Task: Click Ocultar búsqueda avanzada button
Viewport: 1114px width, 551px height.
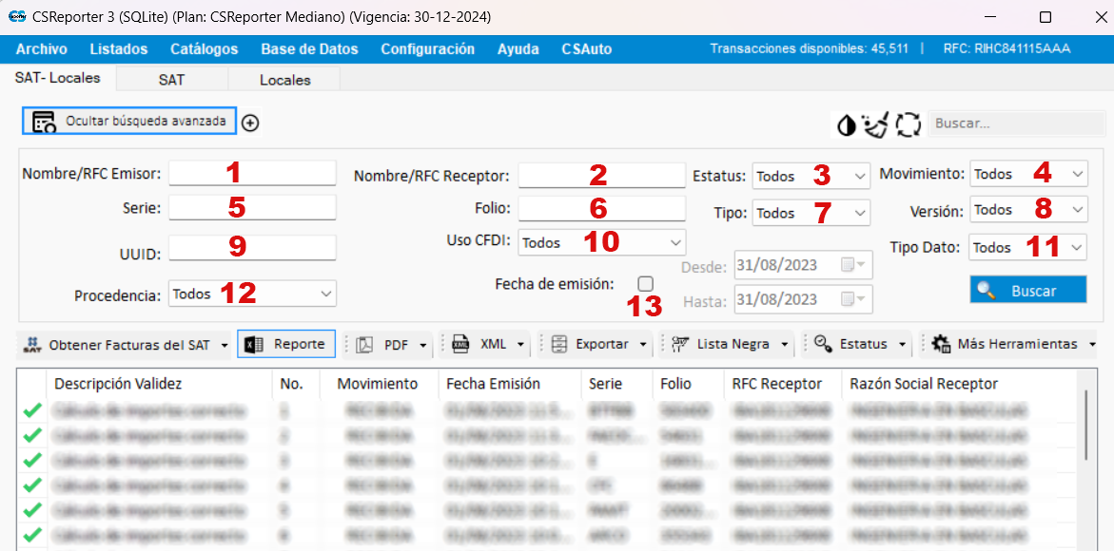Action: click(x=130, y=122)
